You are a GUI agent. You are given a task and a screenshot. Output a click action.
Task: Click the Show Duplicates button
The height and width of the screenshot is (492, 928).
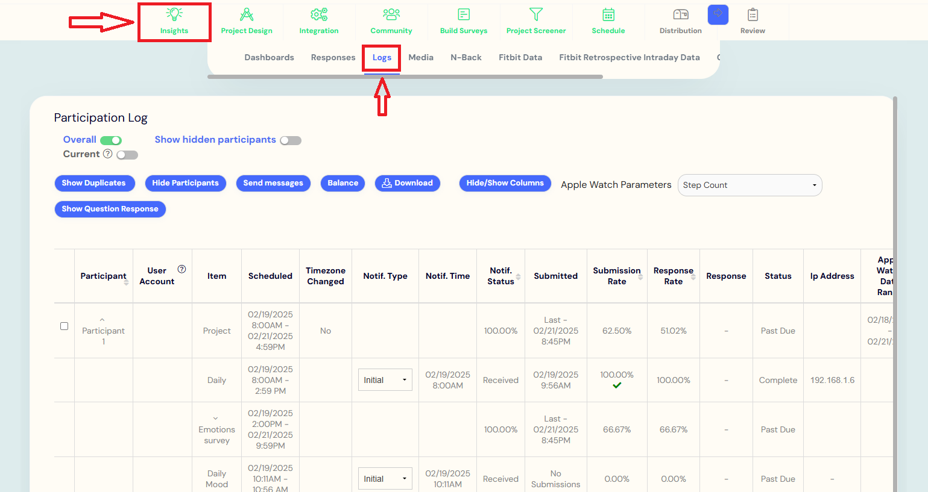(x=95, y=183)
